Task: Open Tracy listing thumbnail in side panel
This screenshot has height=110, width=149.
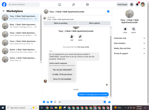Action: coord(130,14)
